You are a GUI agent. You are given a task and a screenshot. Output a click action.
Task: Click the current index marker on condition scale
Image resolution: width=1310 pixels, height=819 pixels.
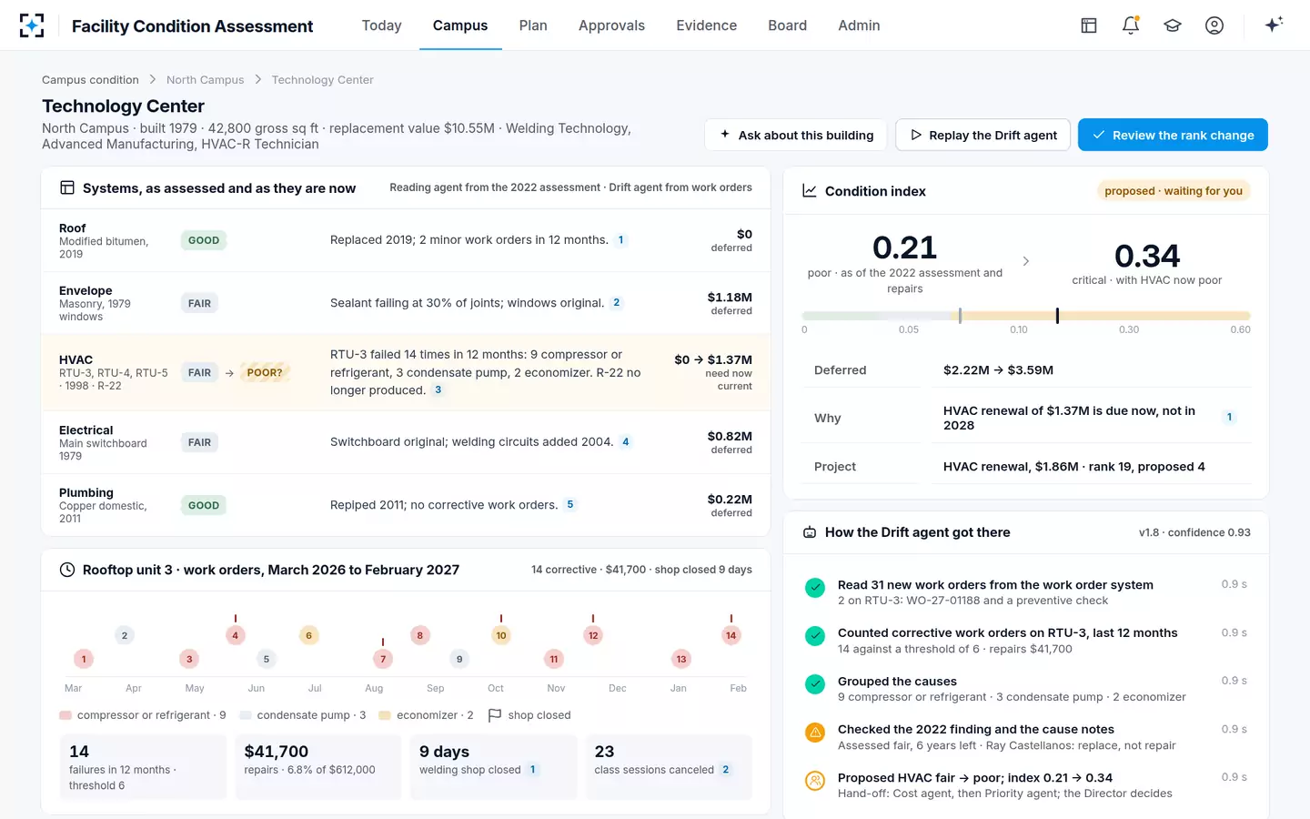pyautogui.click(x=960, y=316)
